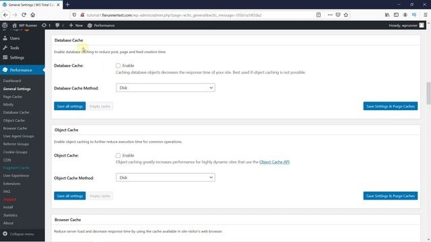The width and height of the screenshot is (431, 242).
Task: Open WP Runner site home link
Action: click(x=25, y=26)
